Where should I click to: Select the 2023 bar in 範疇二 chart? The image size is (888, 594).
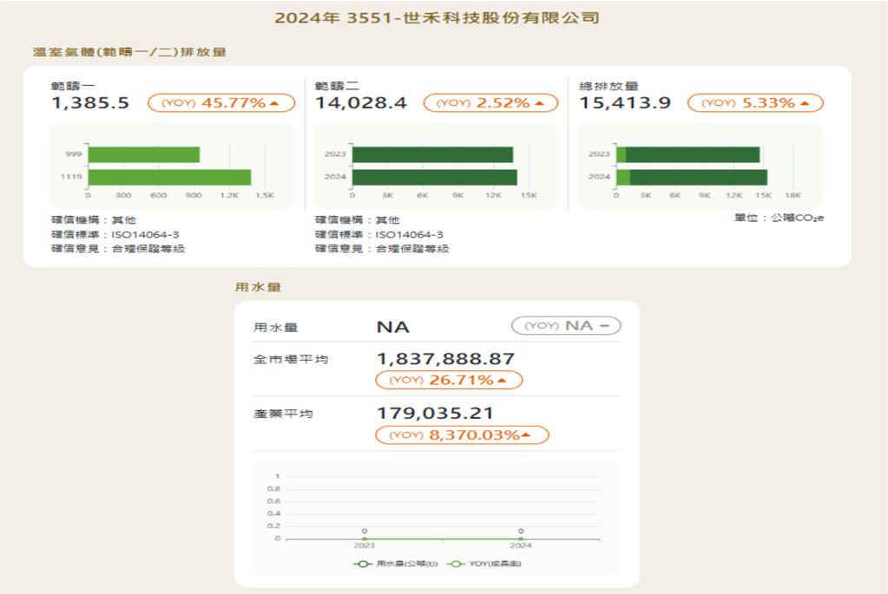432,154
